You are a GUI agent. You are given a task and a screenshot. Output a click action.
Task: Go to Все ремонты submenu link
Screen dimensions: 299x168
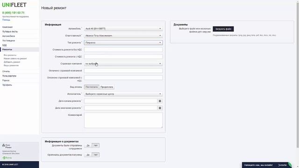[x=10, y=55]
